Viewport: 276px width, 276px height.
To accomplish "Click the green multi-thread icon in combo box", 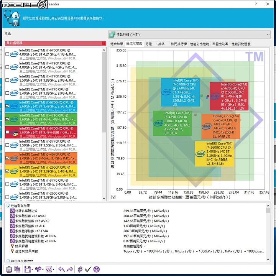I will (112, 34).
